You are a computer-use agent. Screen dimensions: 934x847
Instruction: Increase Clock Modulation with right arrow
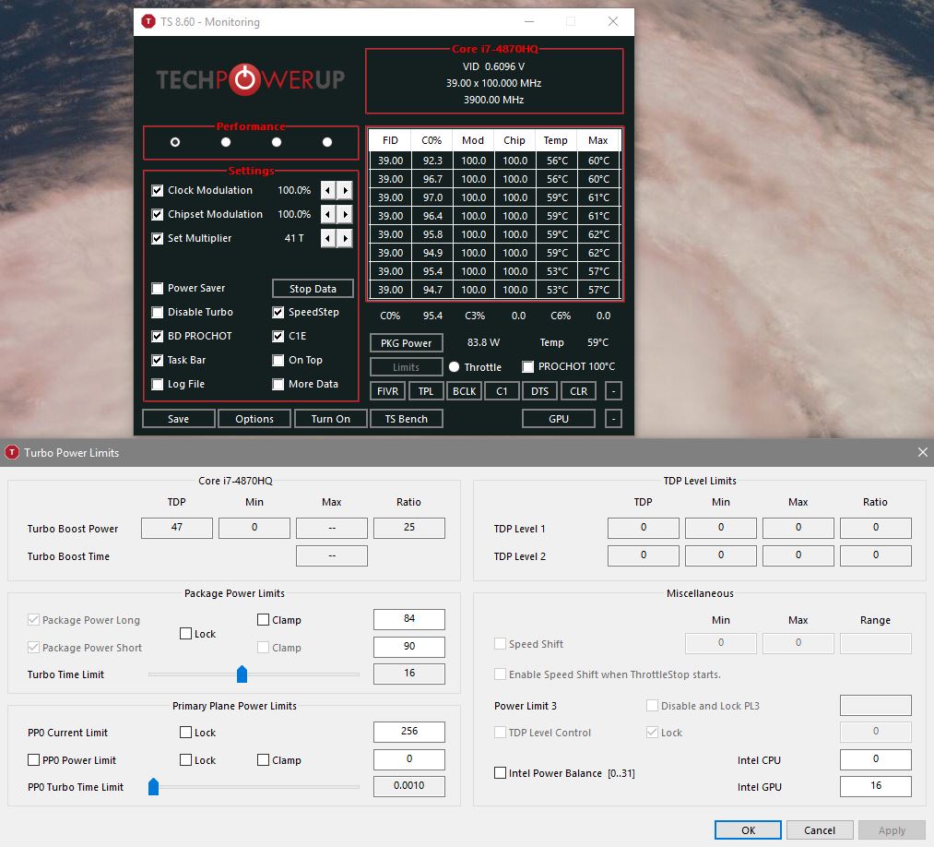[345, 190]
